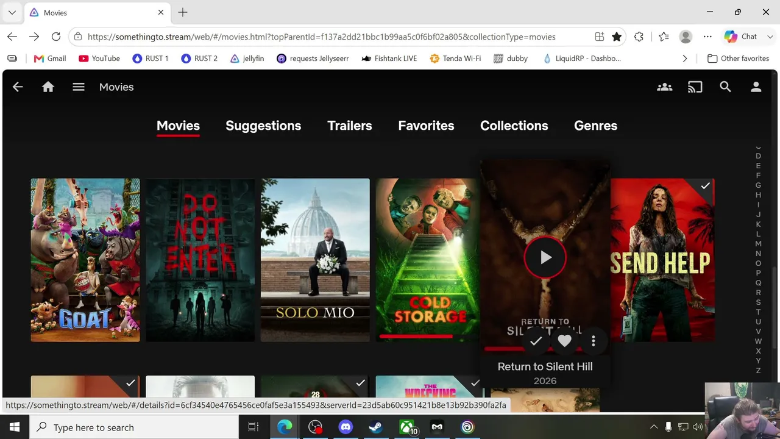Open more options for Return to Silent Hill
This screenshot has width=780, height=439.
coord(594,341)
